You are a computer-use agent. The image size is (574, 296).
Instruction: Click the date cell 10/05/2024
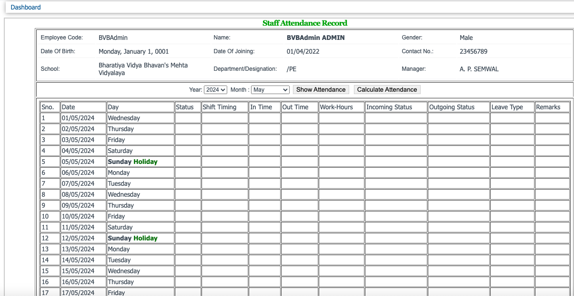click(83, 216)
